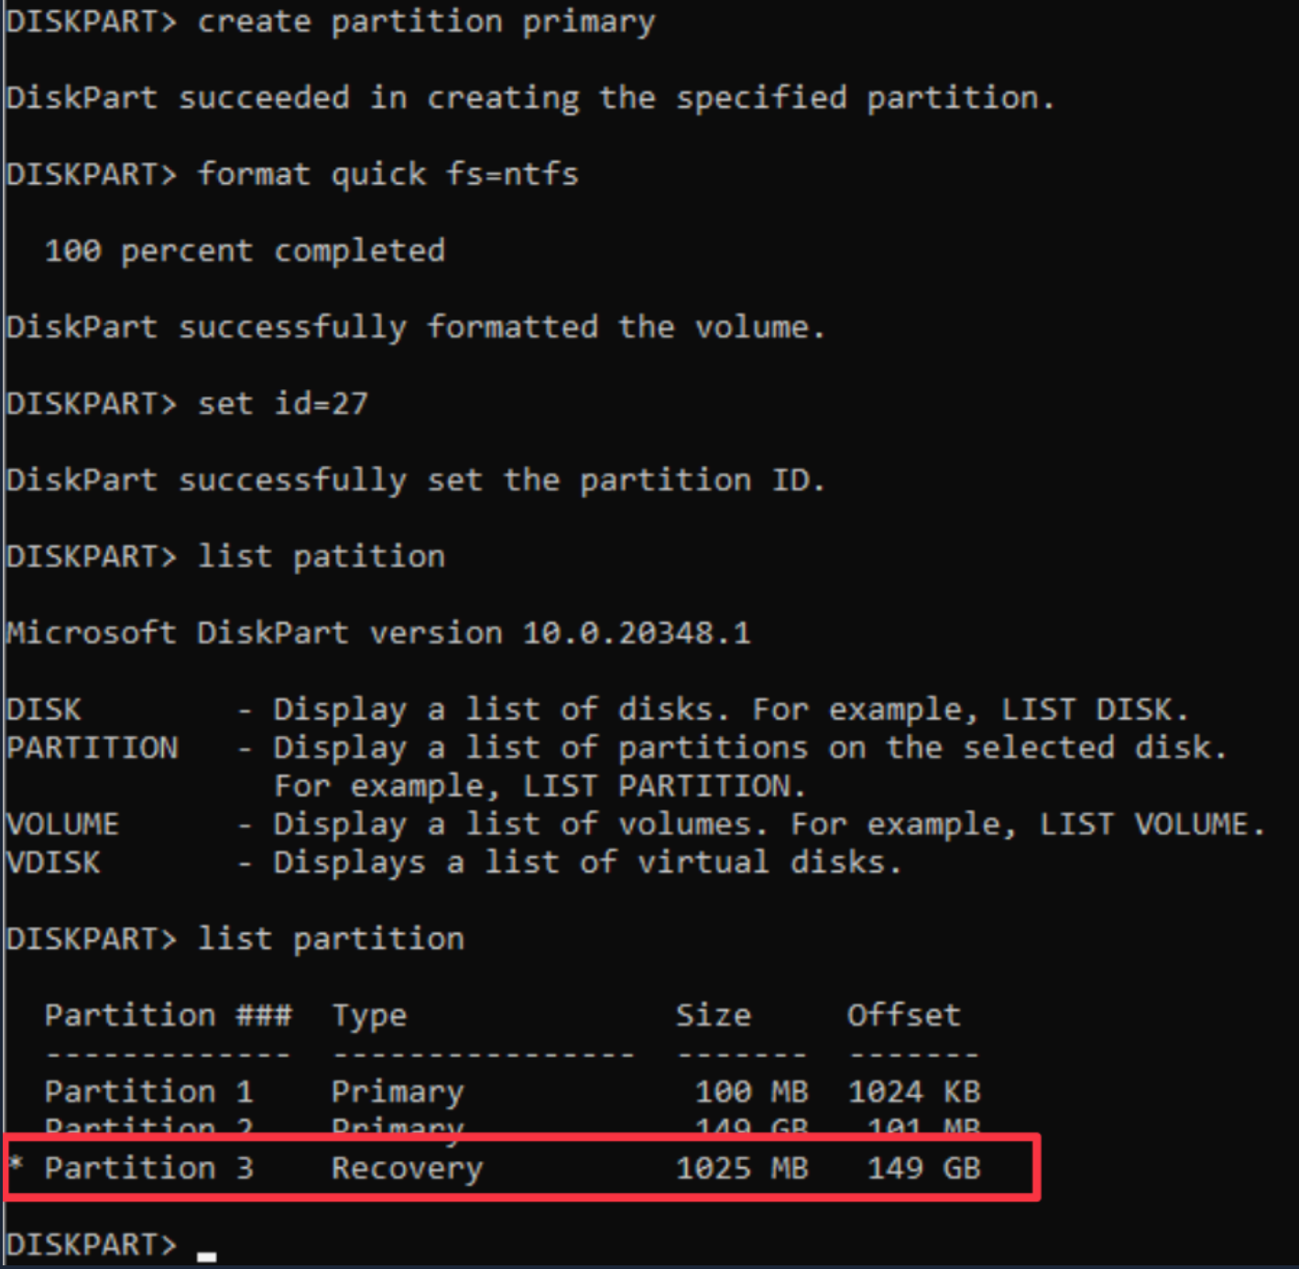Click the '100 percent completed' line
This screenshot has height=1269, width=1299.
[x=245, y=251]
